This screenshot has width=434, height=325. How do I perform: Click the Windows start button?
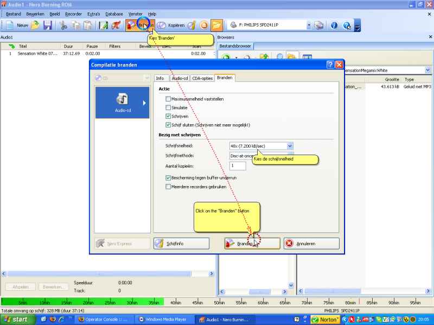pos(17,320)
